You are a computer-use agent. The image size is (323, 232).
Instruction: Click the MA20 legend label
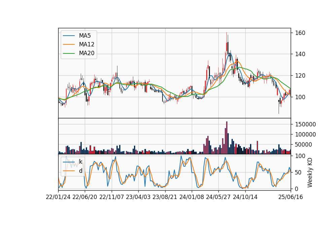click(86, 53)
